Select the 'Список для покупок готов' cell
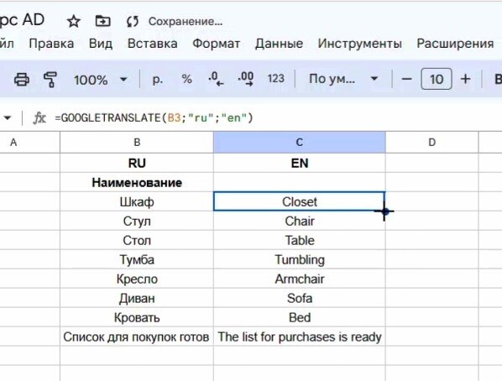Screen dimensions: 502x381 (x=137, y=337)
